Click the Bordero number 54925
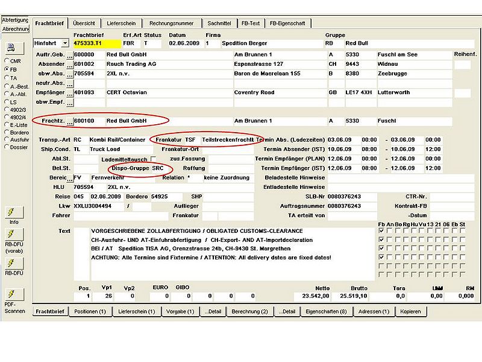Screen dimensions: 482x362 click(166, 197)
